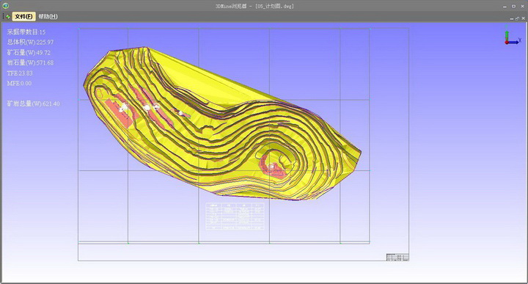Click the yellow open-pit mine 3D model
528x284 pixels.
[222, 123]
